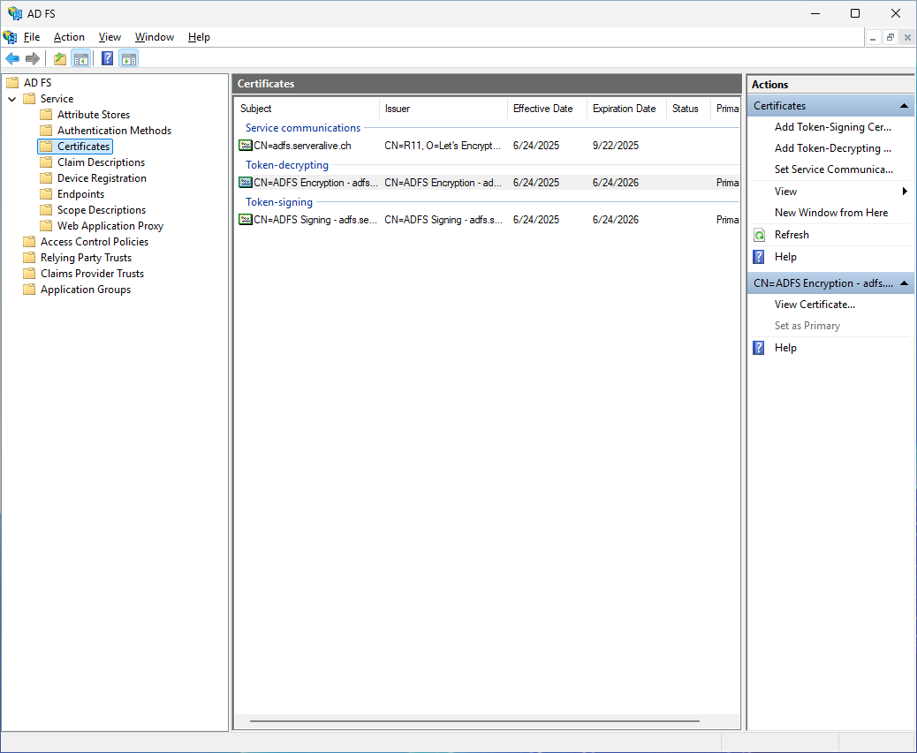
Task: Select the Claims Provider Trusts tree node
Action: click(92, 274)
